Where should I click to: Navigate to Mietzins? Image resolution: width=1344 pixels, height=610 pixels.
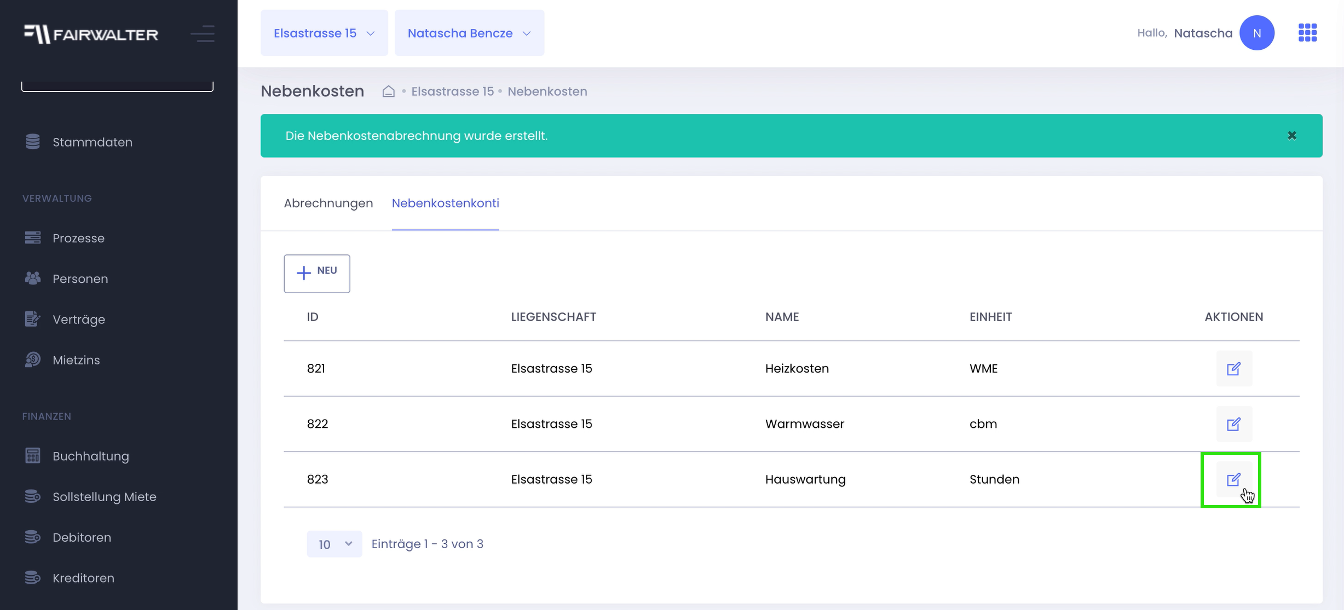tap(76, 360)
